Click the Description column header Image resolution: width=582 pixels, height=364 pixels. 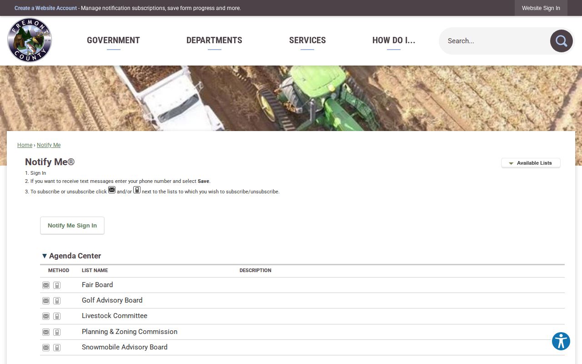pos(256,270)
